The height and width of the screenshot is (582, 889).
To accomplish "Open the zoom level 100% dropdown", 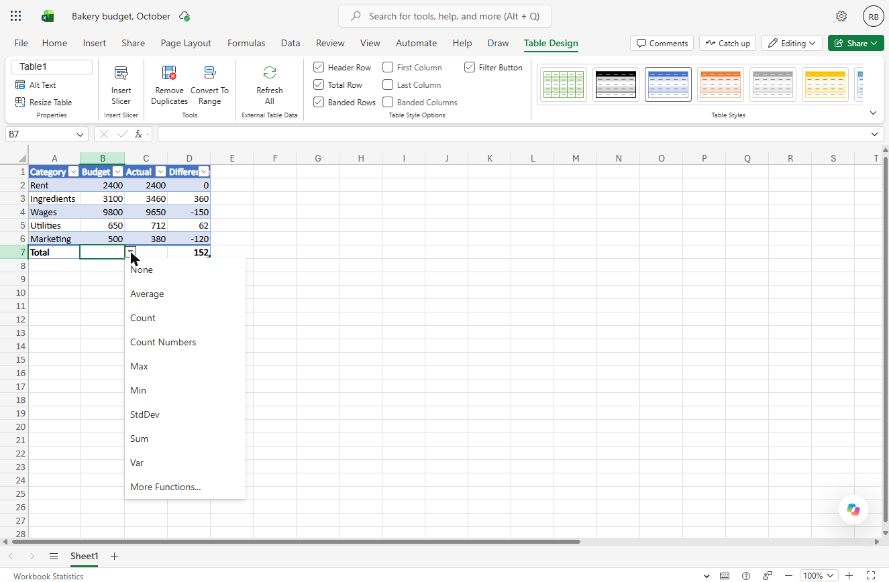I will pos(819,575).
